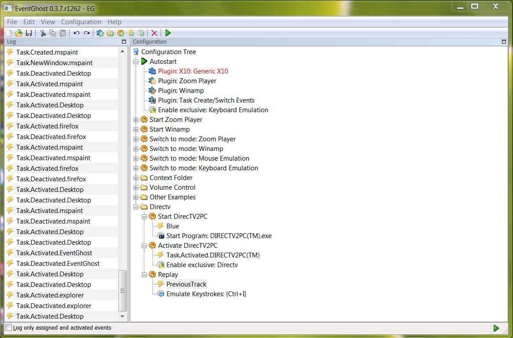This screenshot has height=338, width=513.
Task: Click the Log panel vertical scrollbar thumb
Action: click(123, 291)
